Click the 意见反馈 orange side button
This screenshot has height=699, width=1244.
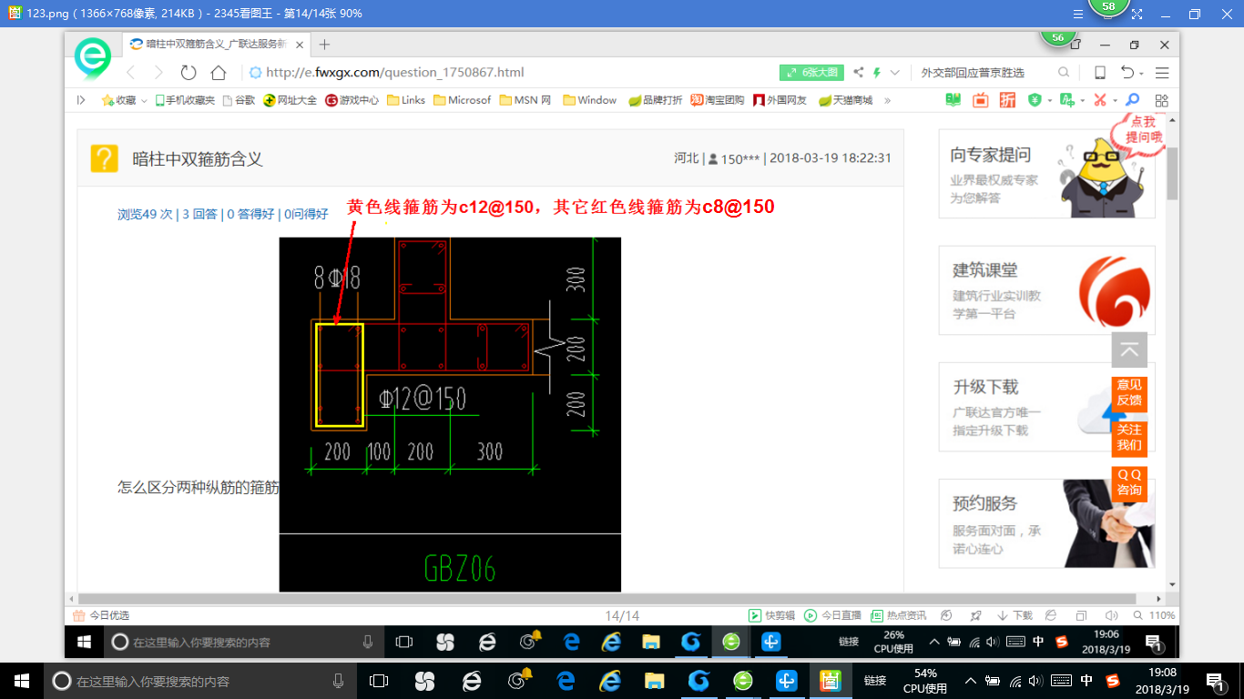(x=1129, y=393)
